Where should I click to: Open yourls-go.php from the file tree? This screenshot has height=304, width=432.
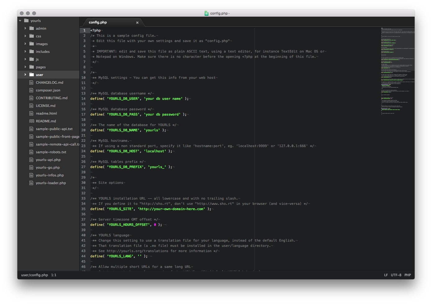click(48, 167)
